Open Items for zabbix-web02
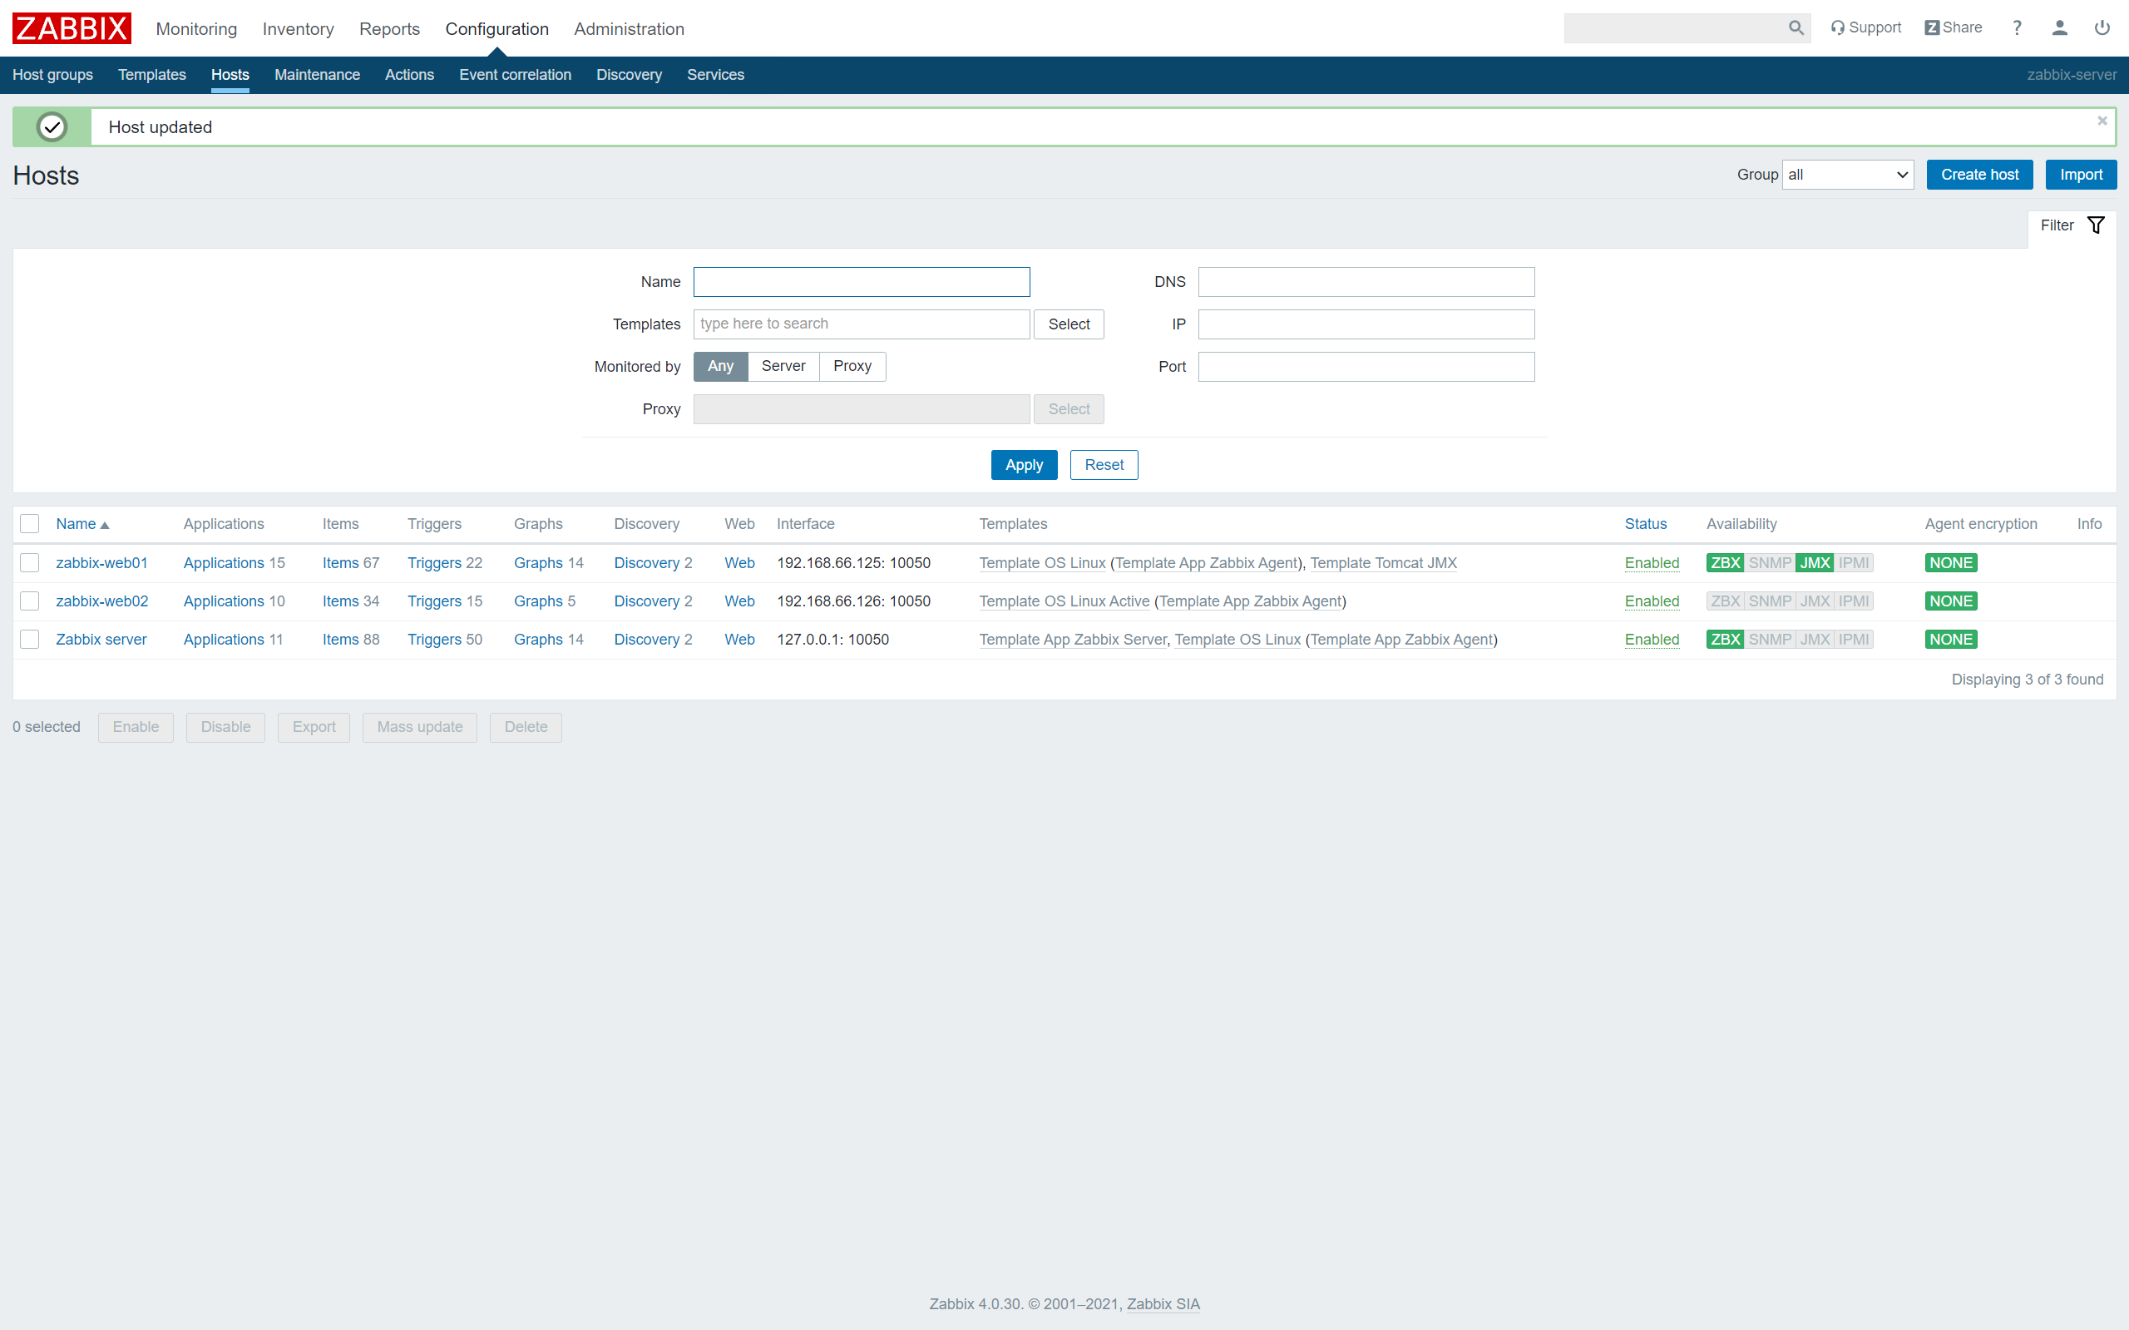Viewport: 2129px width, 1330px height. pos(340,601)
